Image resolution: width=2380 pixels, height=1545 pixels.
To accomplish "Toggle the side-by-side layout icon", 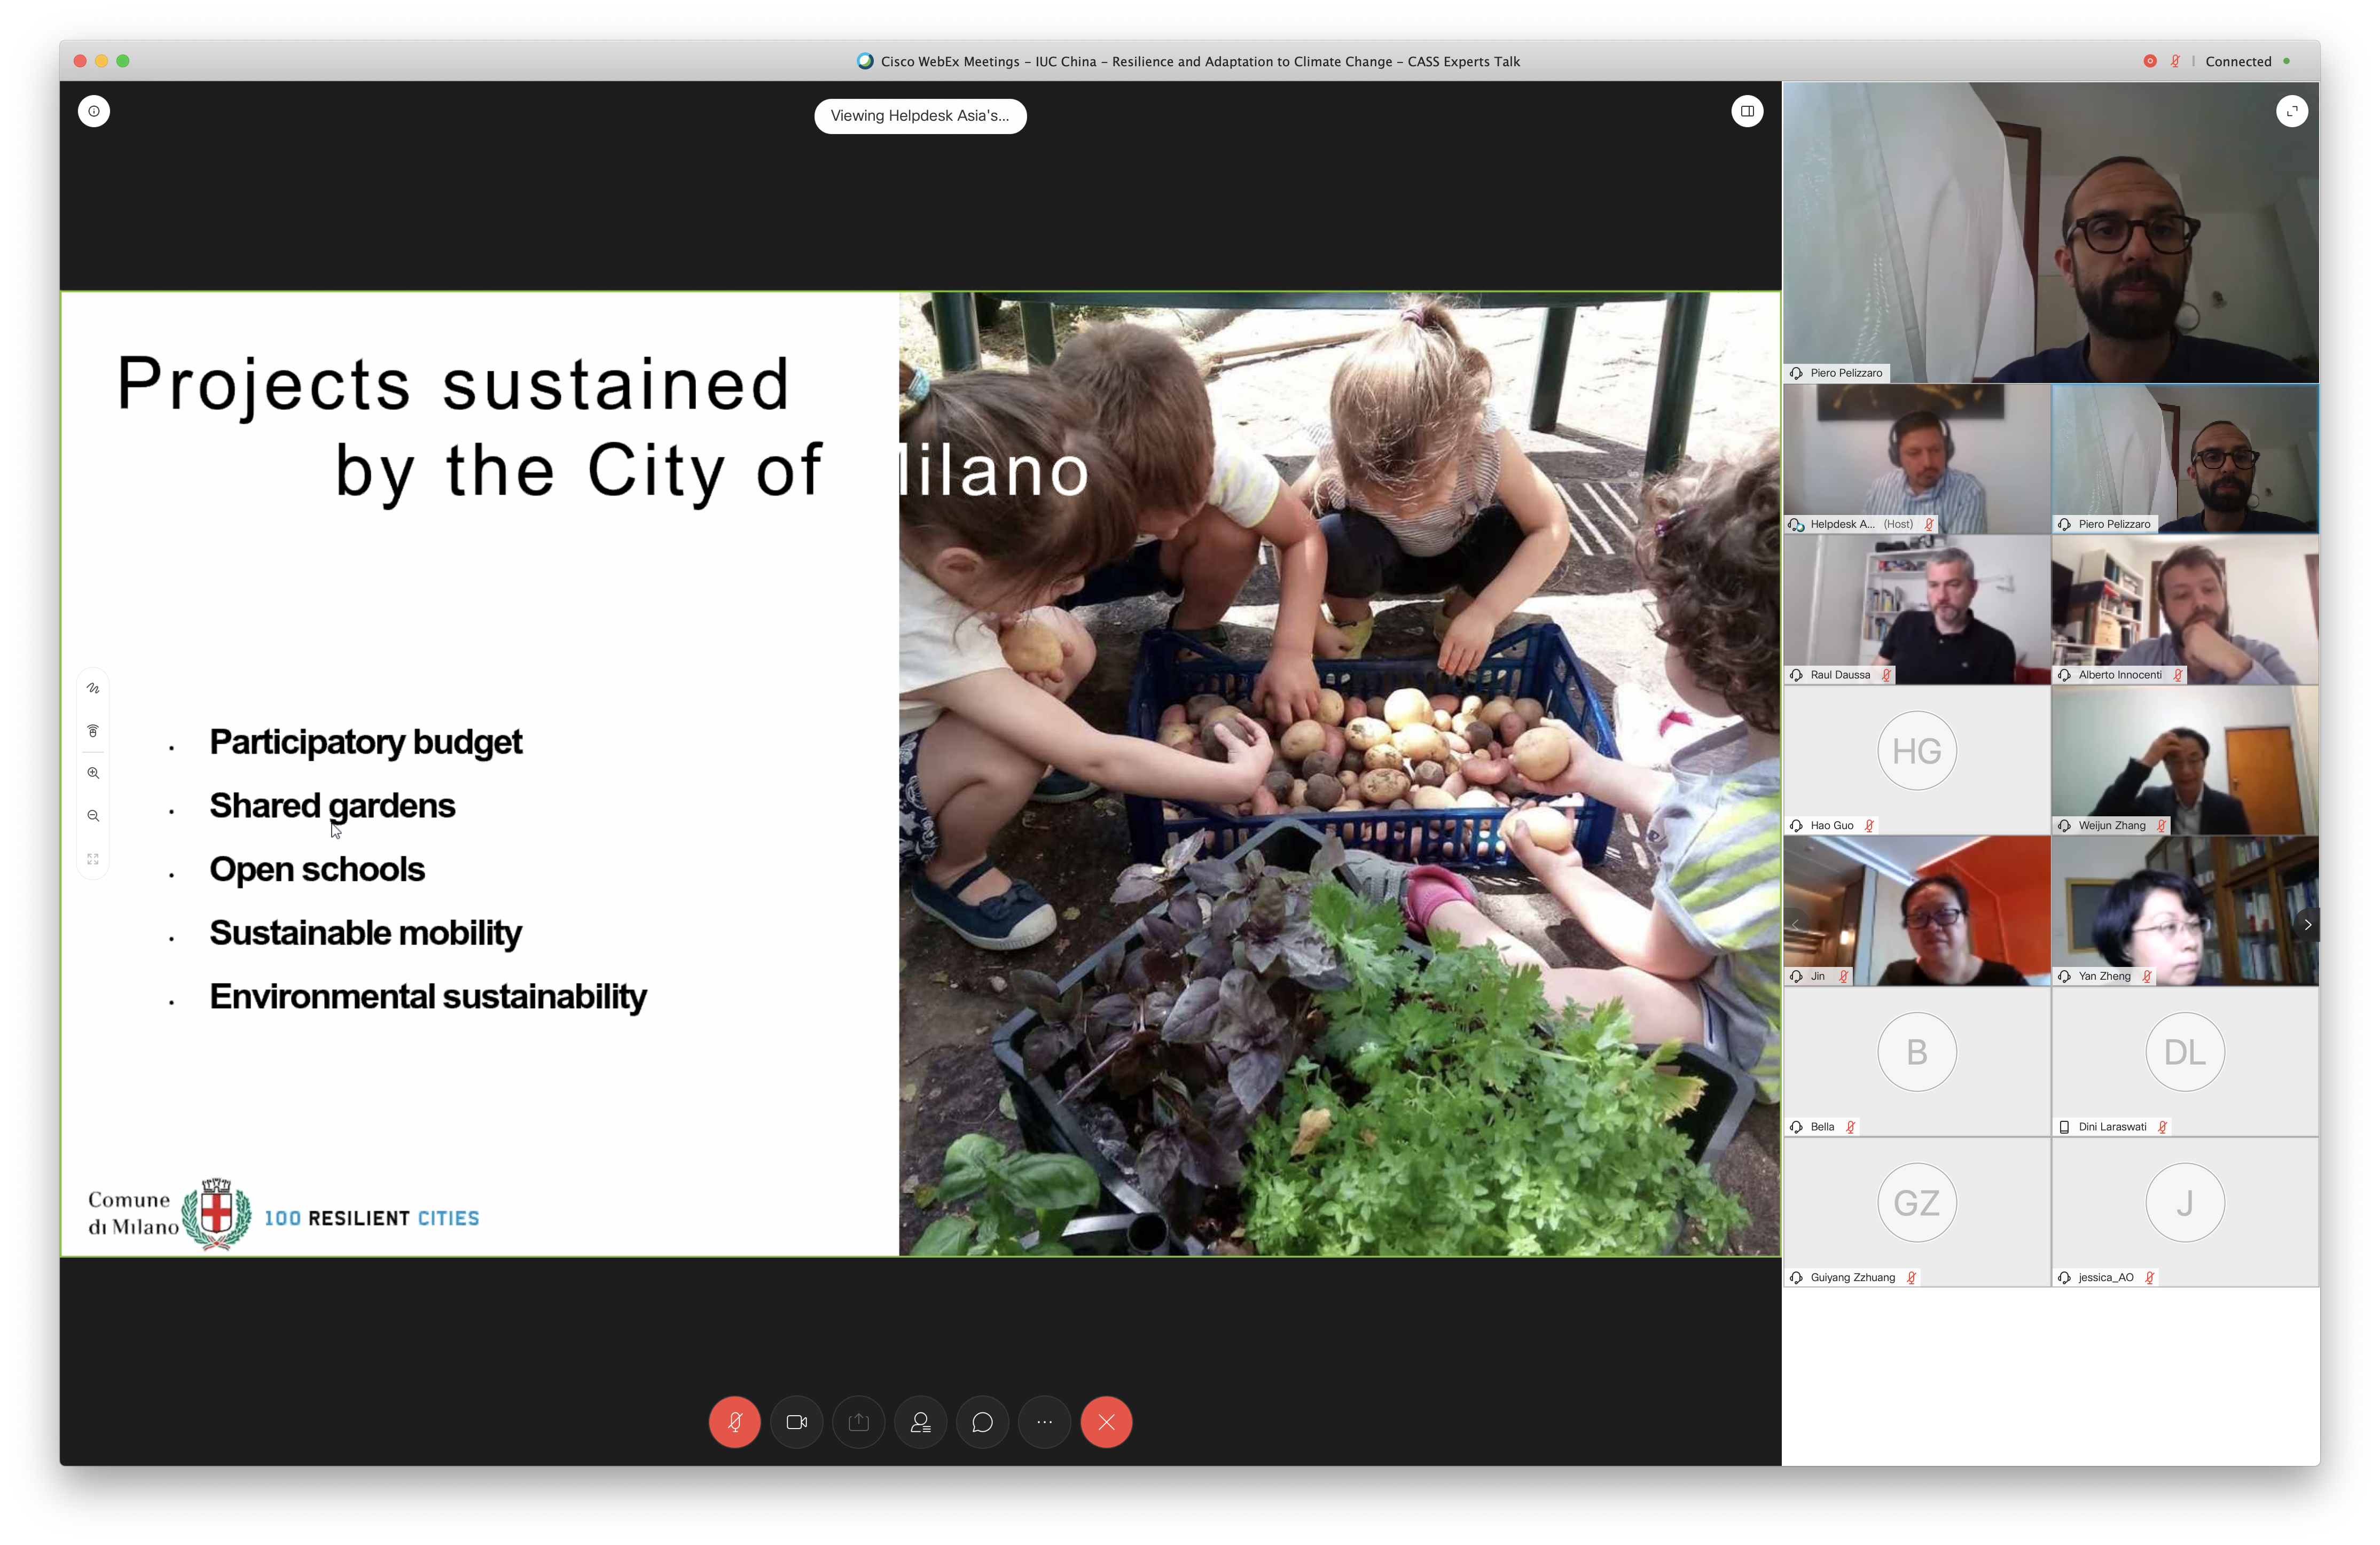I will coord(1747,111).
